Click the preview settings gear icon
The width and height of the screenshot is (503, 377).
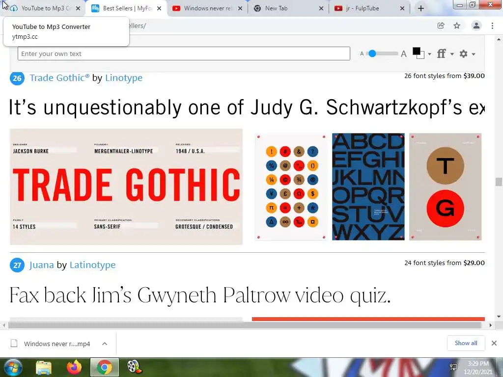tap(464, 54)
